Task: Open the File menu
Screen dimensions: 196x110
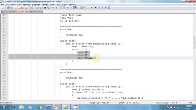Action: click(x=2, y=5)
